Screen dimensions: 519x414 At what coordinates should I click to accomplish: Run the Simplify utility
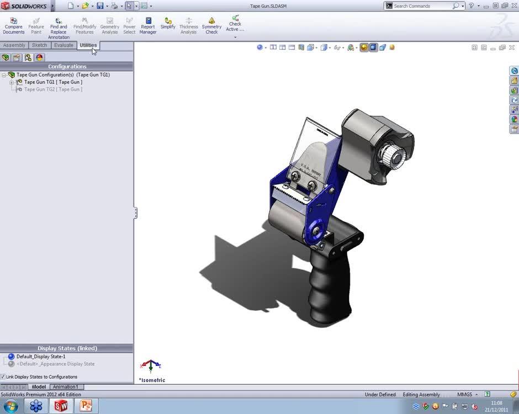(168, 23)
